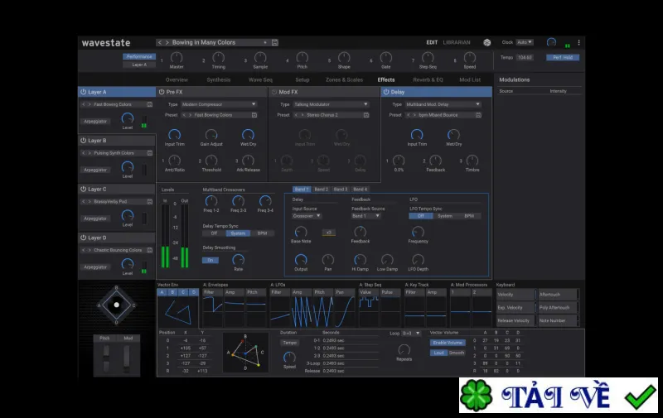The width and height of the screenshot is (663, 418).
Task: Load previous performance with left arrow
Action: point(159,43)
